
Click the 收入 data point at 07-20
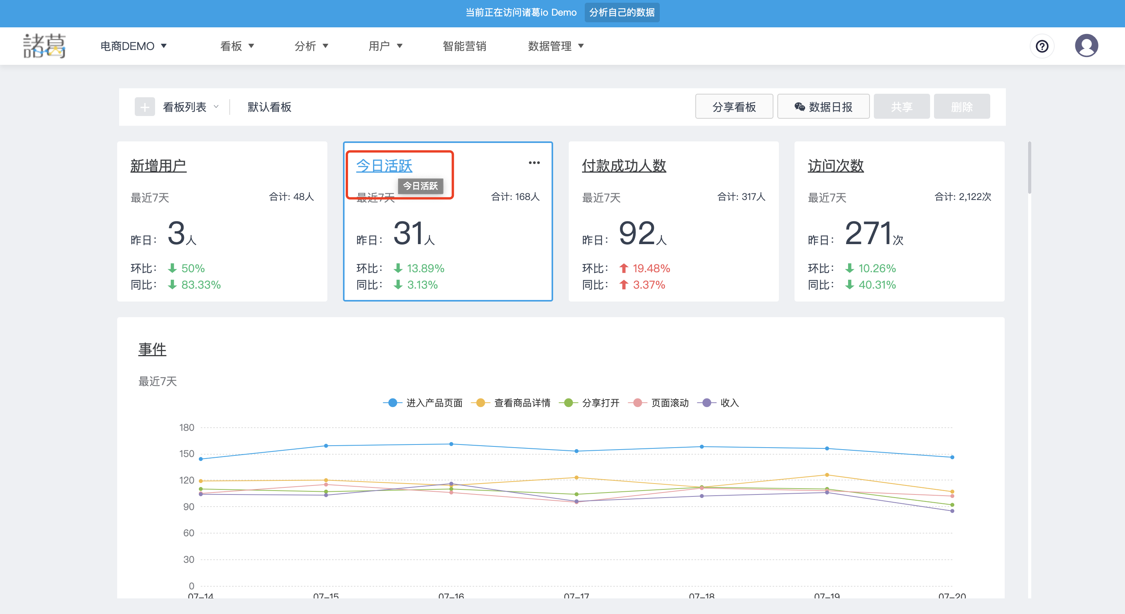[x=952, y=511]
